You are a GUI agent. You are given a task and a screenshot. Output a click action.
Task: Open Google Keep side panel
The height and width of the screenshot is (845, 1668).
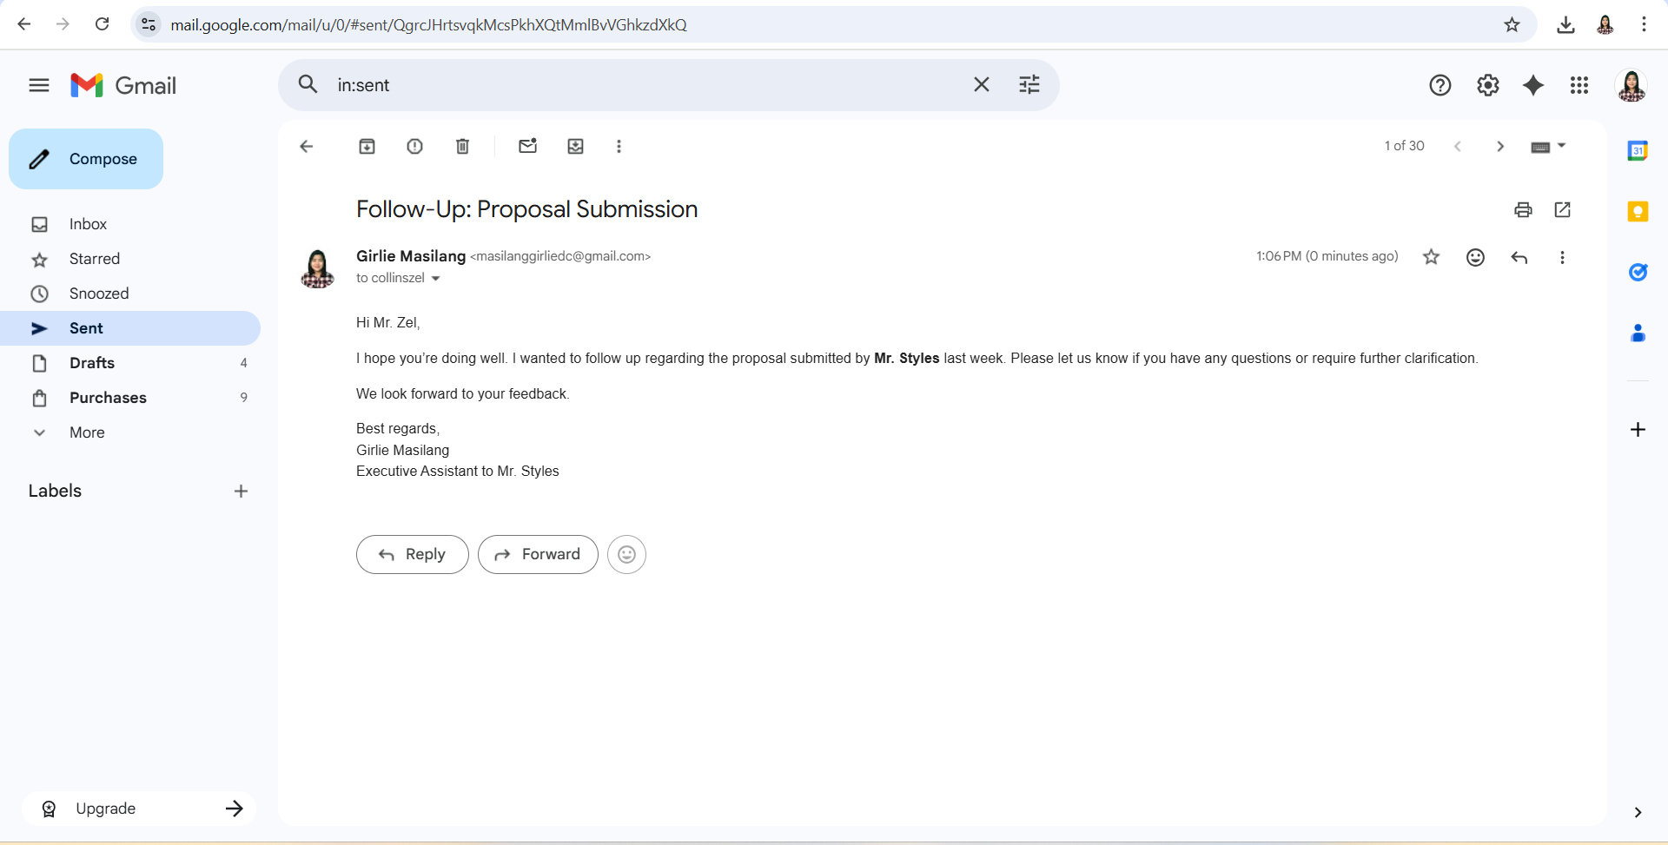point(1638,212)
